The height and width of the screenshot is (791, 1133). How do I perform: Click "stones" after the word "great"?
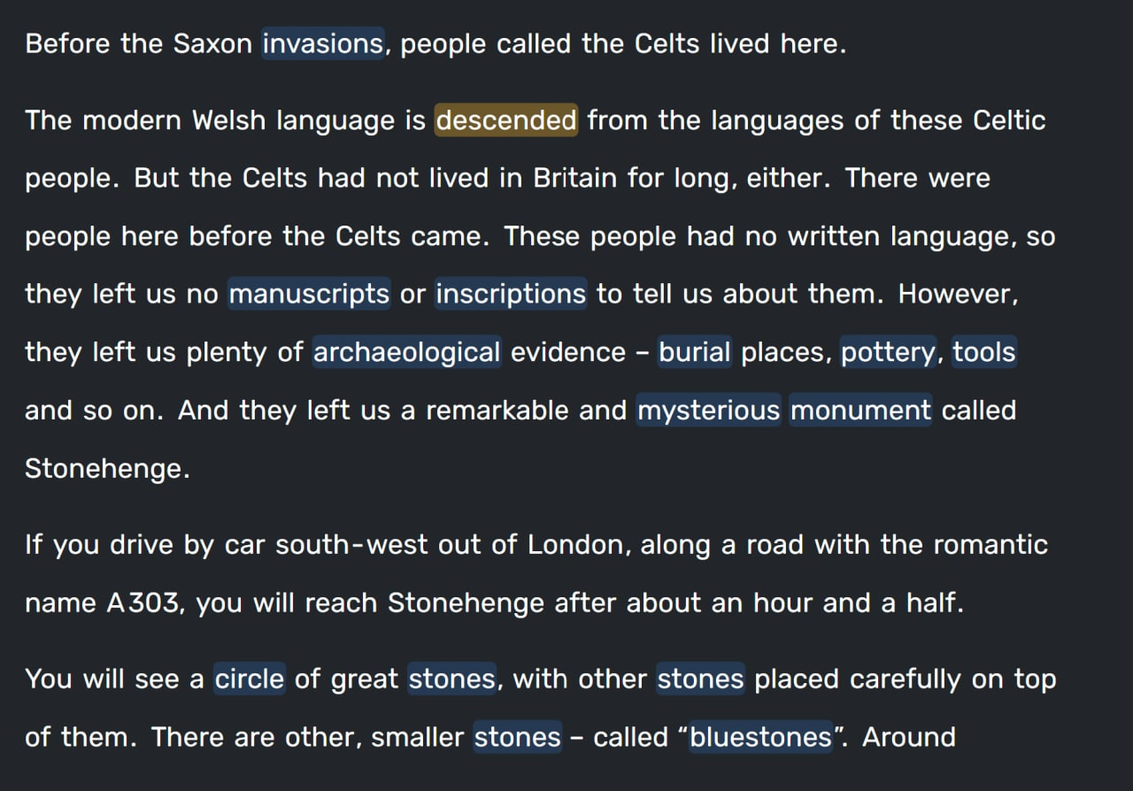452,679
